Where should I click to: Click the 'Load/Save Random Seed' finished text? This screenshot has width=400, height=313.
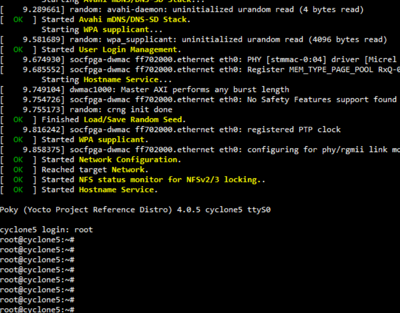[133, 120]
